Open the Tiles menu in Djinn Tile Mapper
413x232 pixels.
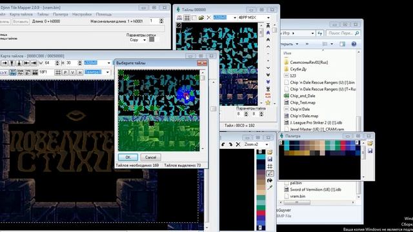[x=43, y=14]
